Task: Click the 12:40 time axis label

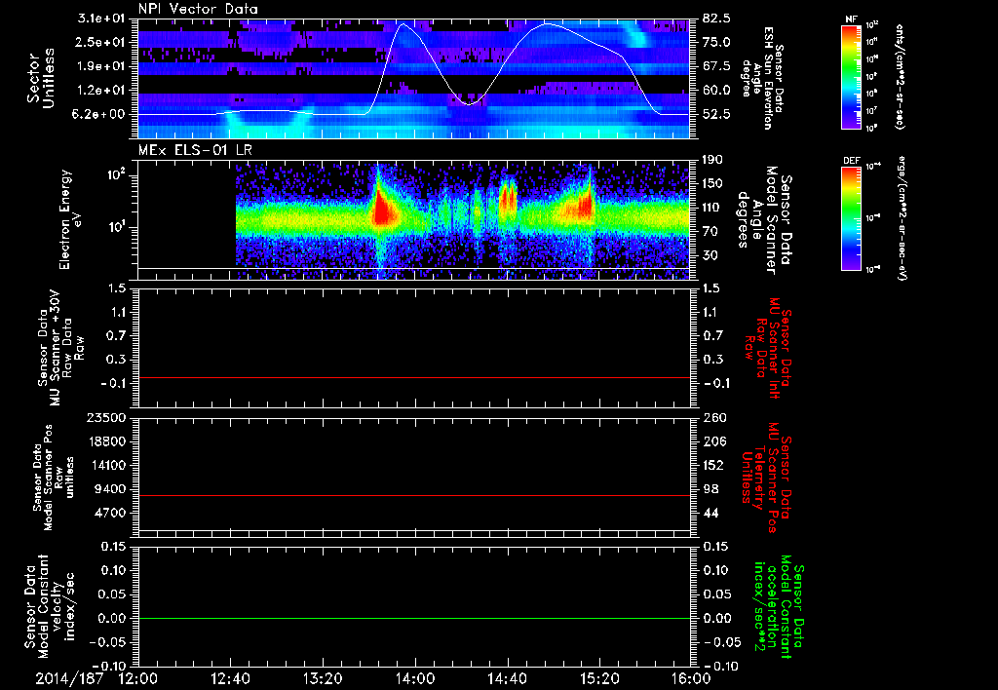Action: point(230,678)
